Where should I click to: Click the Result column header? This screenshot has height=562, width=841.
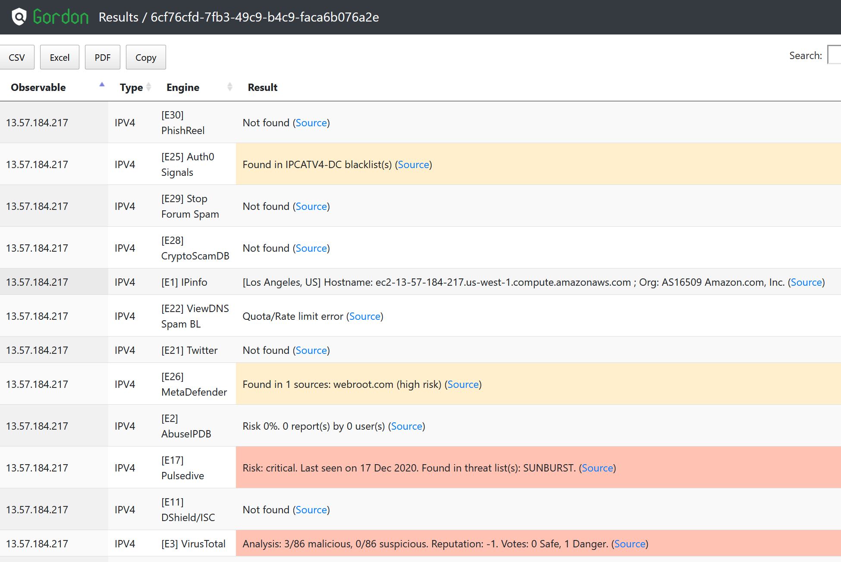pyautogui.click(x=263, y=87)
